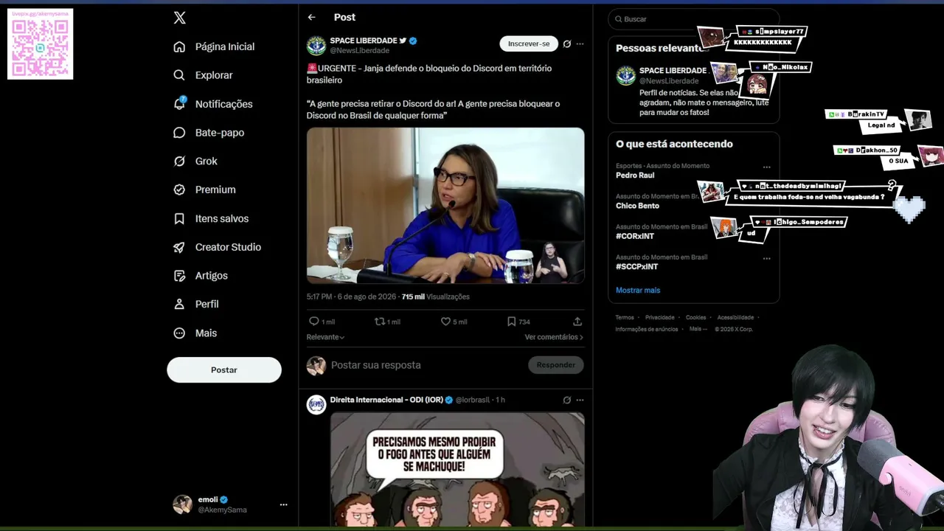Open the #SCCPxINT trending hashtag
944x531 pixels.
tap(637, 266)
